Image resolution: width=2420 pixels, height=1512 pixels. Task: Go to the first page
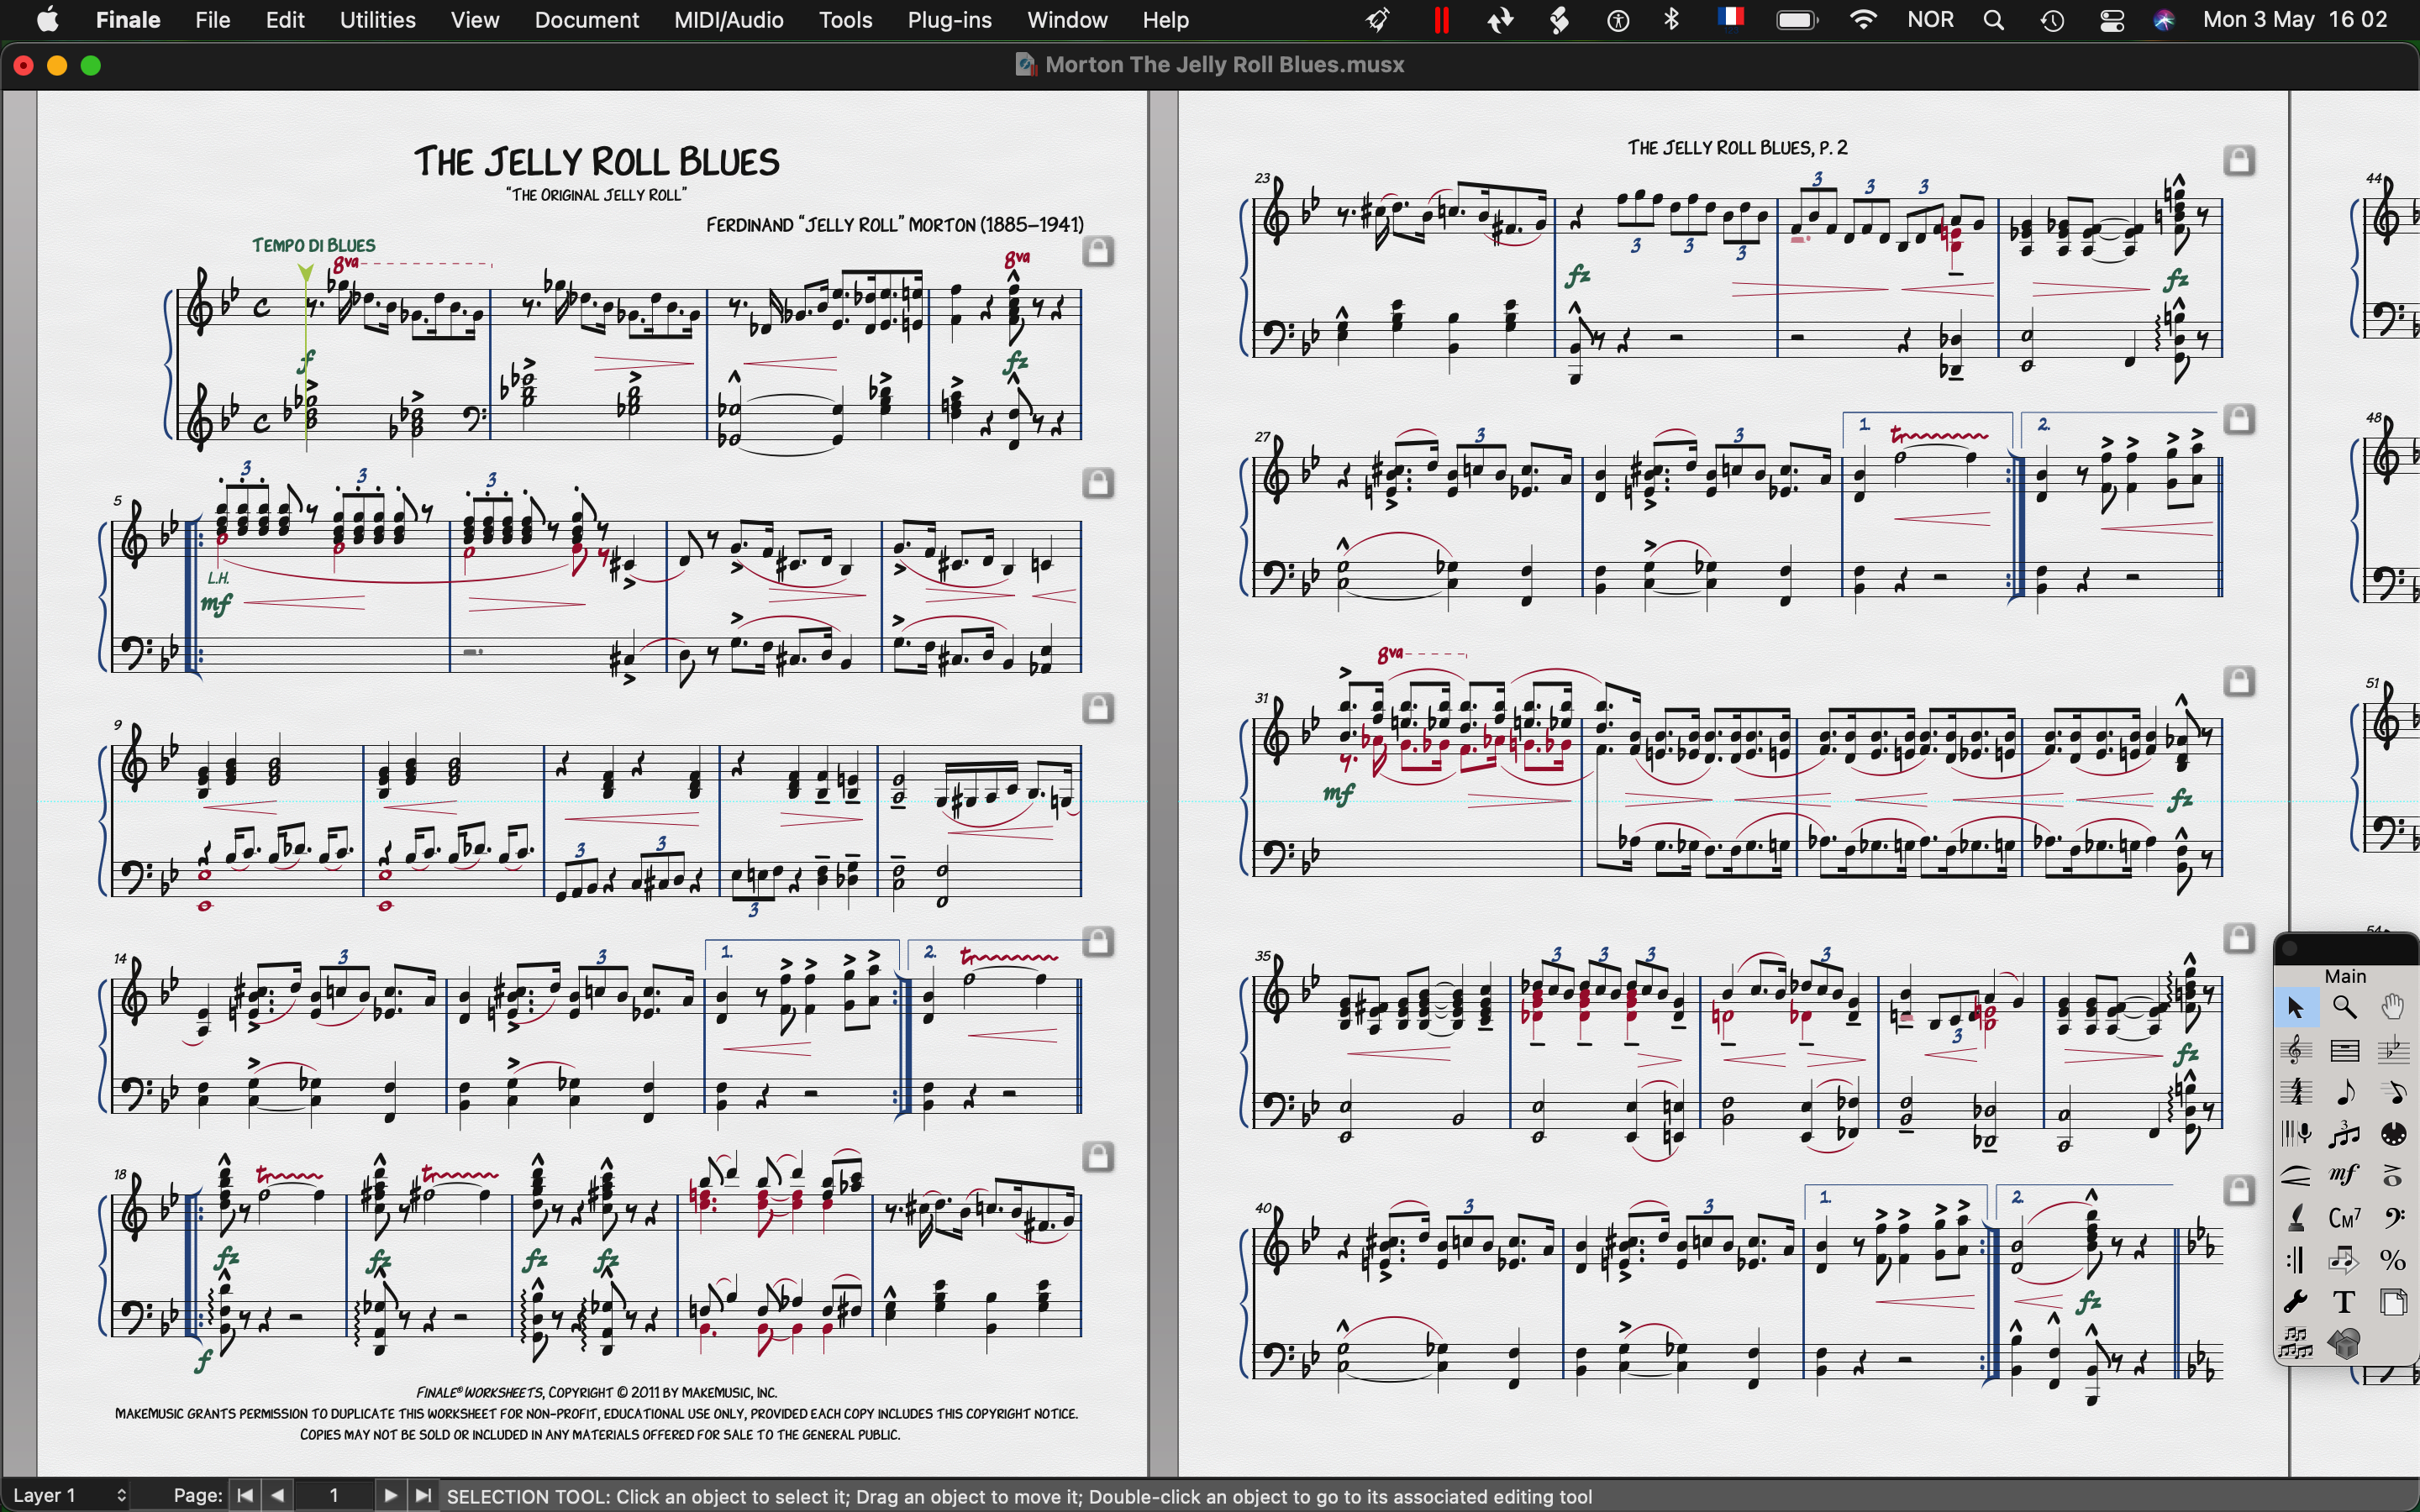click(245, 1496)
